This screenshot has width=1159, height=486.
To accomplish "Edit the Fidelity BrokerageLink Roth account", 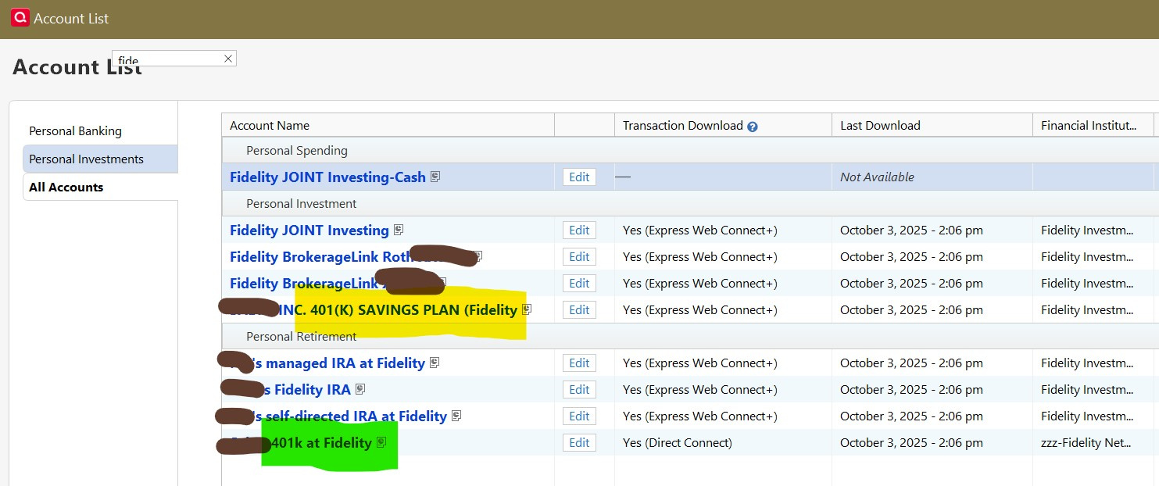I will click(579, 257).
